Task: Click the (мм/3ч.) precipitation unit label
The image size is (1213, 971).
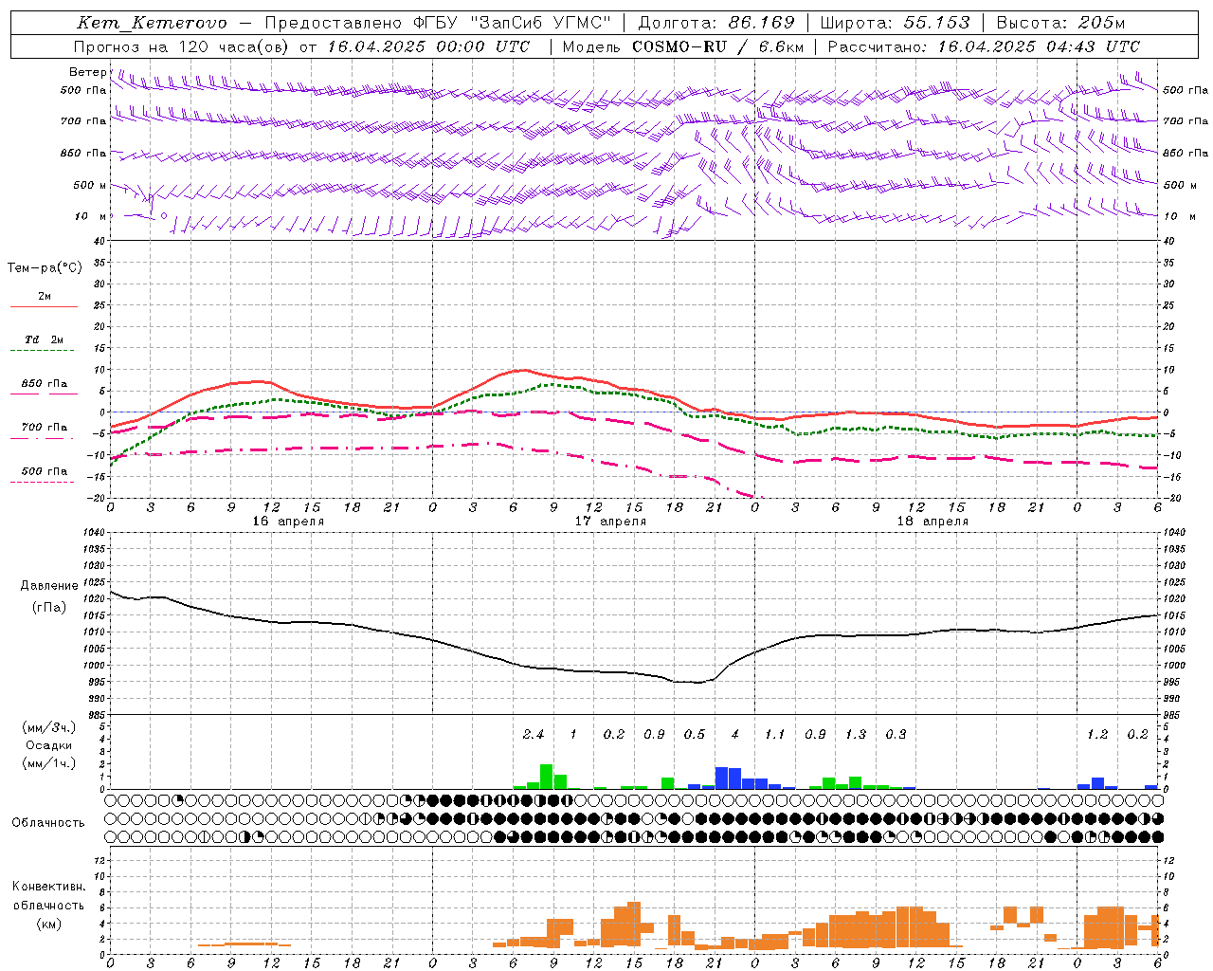Action: point(48,727)
